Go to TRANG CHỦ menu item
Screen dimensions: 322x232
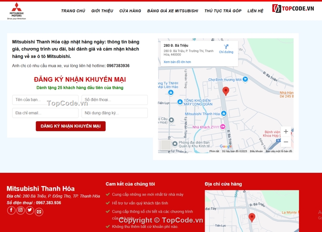(73, 11)
